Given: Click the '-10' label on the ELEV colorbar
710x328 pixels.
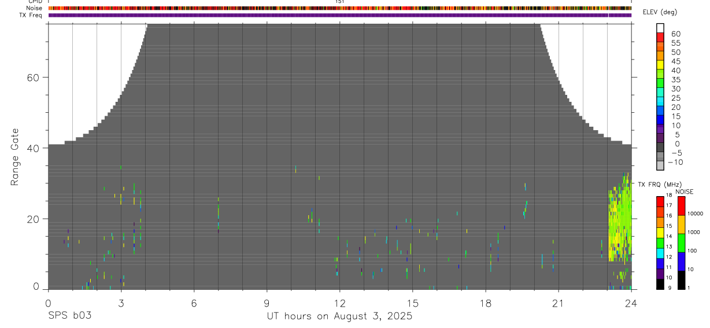Looking at the screenshot, I should pyautogui.click(x=676, y=162).
